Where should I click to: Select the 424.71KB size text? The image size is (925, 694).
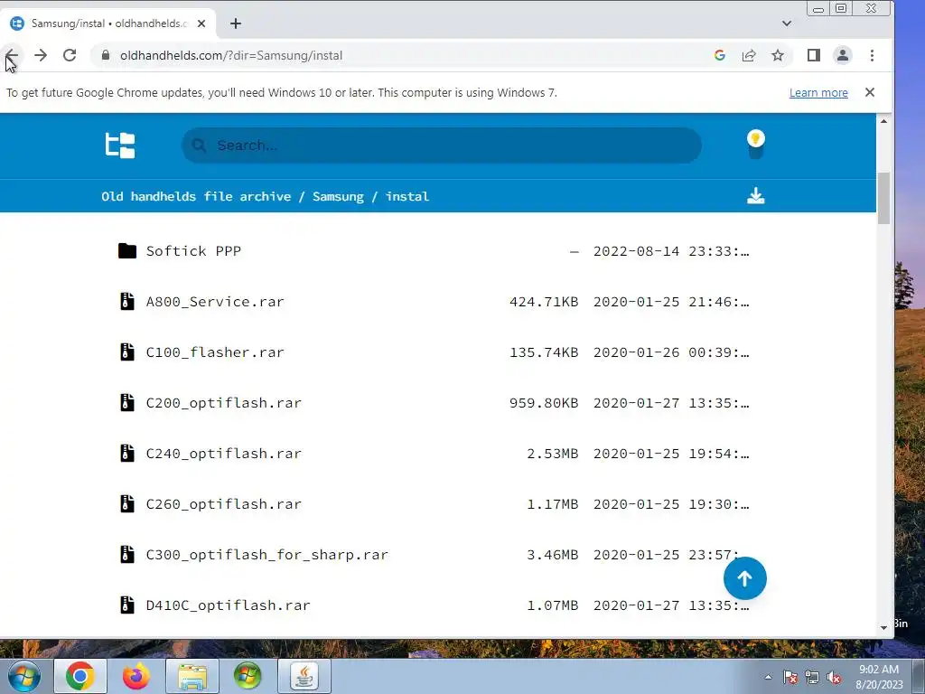543,302
